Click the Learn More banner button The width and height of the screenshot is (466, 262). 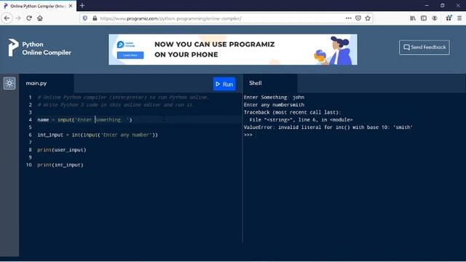[130, 55]
